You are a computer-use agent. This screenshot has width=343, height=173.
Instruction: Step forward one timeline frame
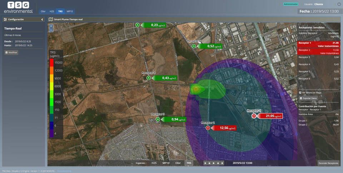[x=218, y=163]
